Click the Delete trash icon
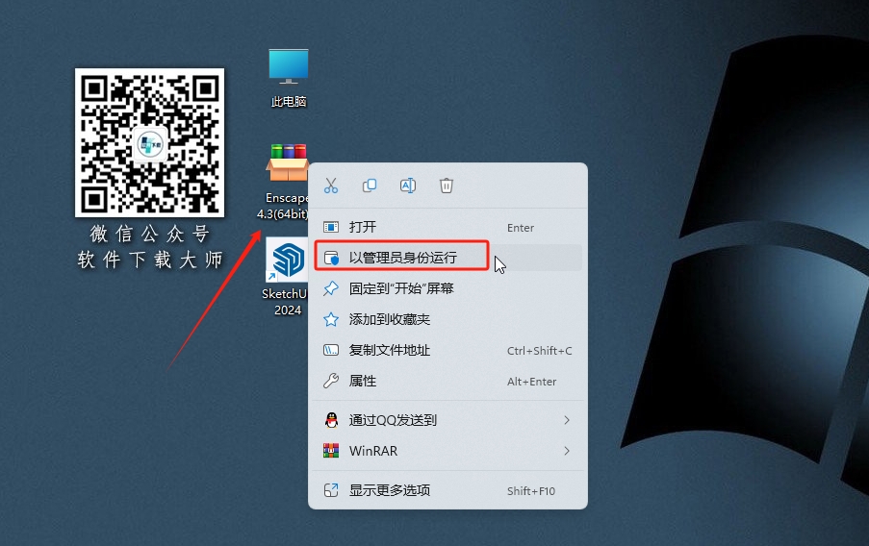 point(447,186)
